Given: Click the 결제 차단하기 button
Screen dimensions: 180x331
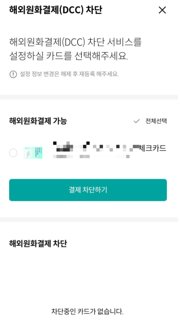Looking at the screenshot, I should pos(88,190).
